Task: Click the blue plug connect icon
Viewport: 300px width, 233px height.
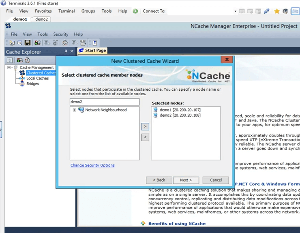Action: pyautogui.click(x=266, y=11)
